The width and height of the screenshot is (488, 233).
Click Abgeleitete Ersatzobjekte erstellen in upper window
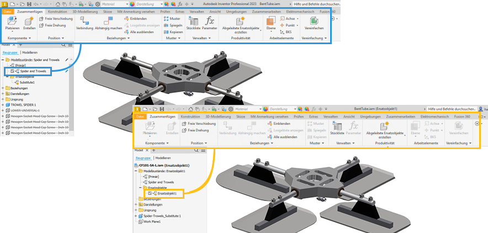241,25
